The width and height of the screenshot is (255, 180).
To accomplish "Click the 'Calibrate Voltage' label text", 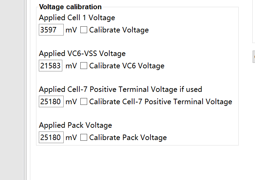I will 119,30.
